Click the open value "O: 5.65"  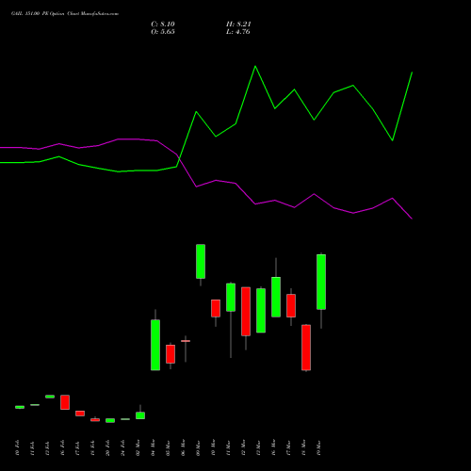163,32
